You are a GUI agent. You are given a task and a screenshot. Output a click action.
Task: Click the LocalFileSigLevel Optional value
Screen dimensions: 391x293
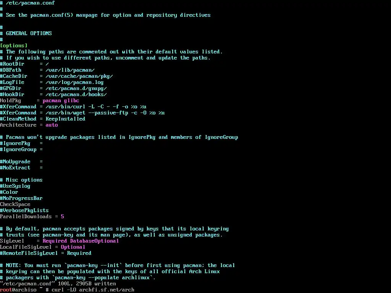coord(73,247)
